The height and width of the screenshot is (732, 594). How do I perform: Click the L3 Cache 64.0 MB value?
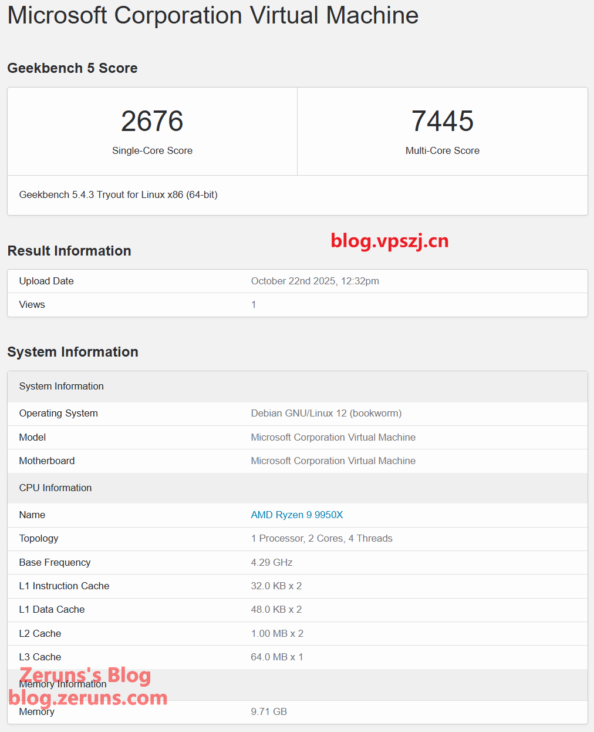[x=276, y=657]
